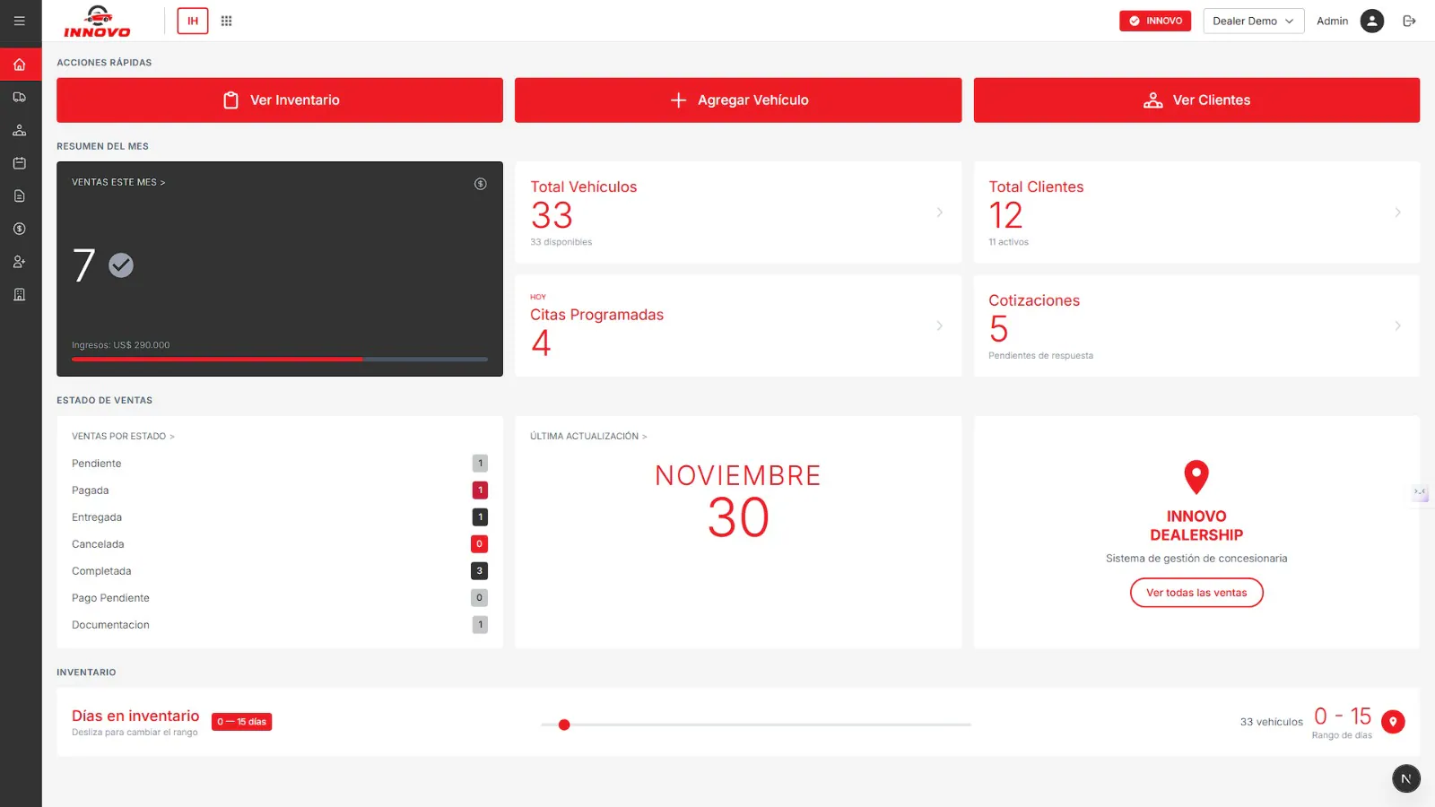Screen dimensions: 1435x807
Task: Open the dealership building icon in sidebar
Action: [x=20, y=294]
